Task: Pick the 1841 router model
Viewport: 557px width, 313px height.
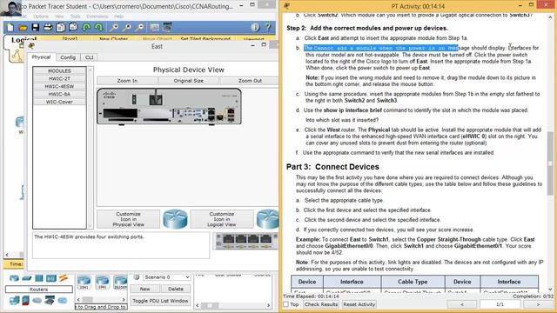Action: tap(84, 283)
